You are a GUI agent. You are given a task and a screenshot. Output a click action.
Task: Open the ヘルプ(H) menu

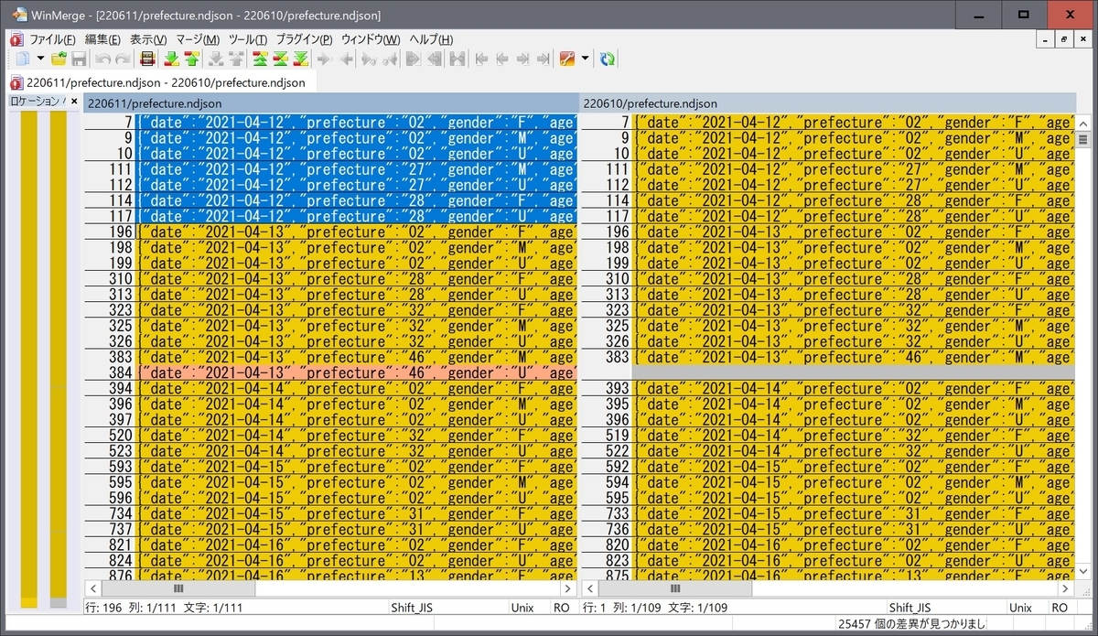[x=431, y=39]
